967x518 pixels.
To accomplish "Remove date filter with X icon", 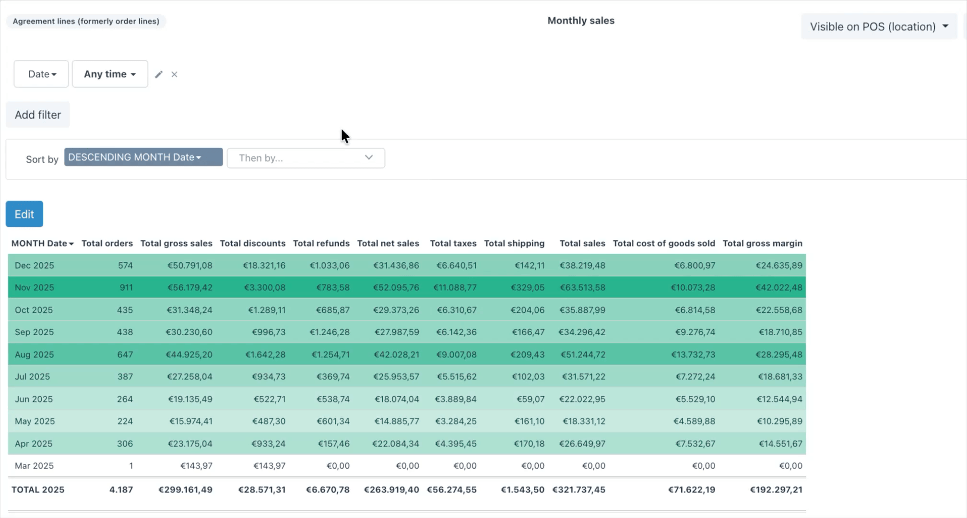I will (175, 74).
